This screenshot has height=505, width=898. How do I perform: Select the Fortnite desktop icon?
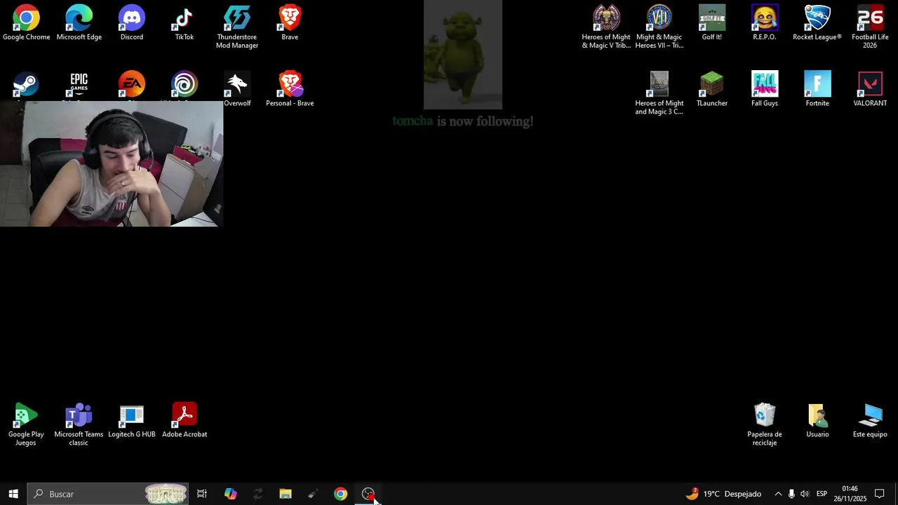point(817,89)
